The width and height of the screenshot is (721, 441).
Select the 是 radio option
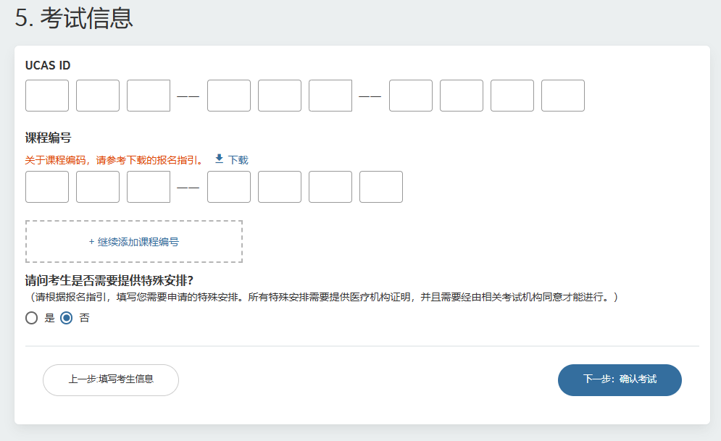pyautogui.click(x=30, y=317)
